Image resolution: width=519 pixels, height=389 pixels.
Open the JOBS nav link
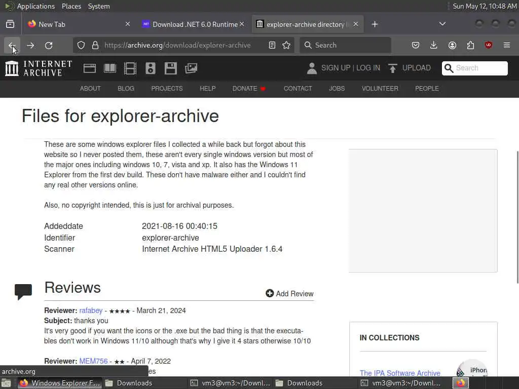point(337,89)
